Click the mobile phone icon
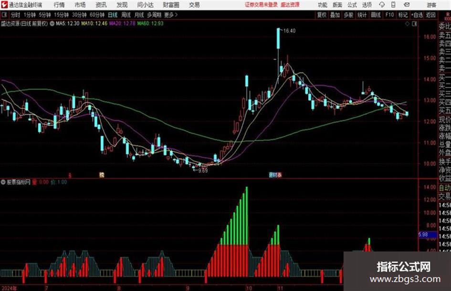Image resolution: width=451 pixels, height=291 pixels. [x=393, y=5]
